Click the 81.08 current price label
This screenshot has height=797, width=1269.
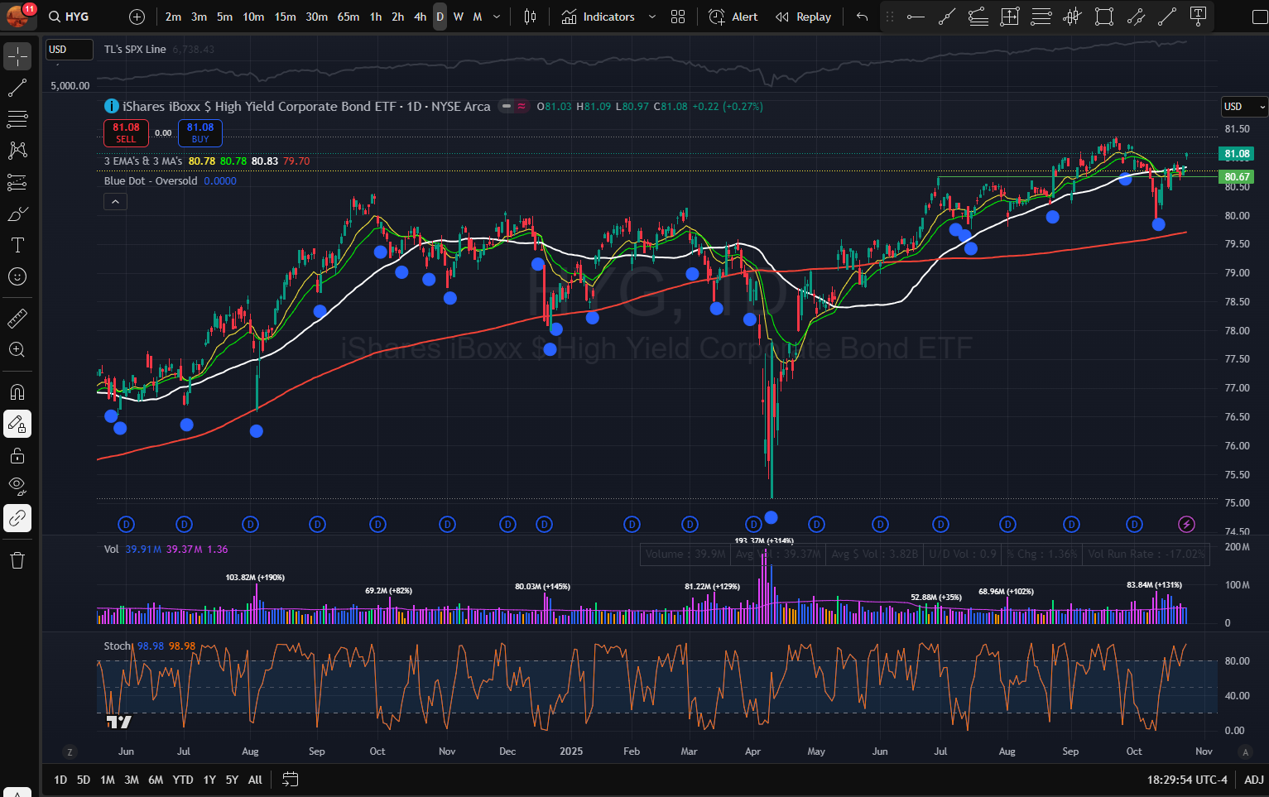(x=1237, y=154)
